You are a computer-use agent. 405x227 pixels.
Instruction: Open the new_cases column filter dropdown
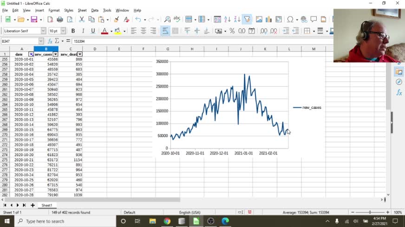click(55, 54)
